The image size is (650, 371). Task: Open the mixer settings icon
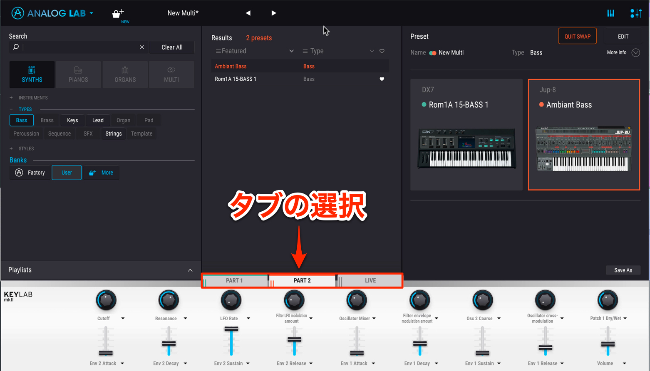tap(636, 13)
